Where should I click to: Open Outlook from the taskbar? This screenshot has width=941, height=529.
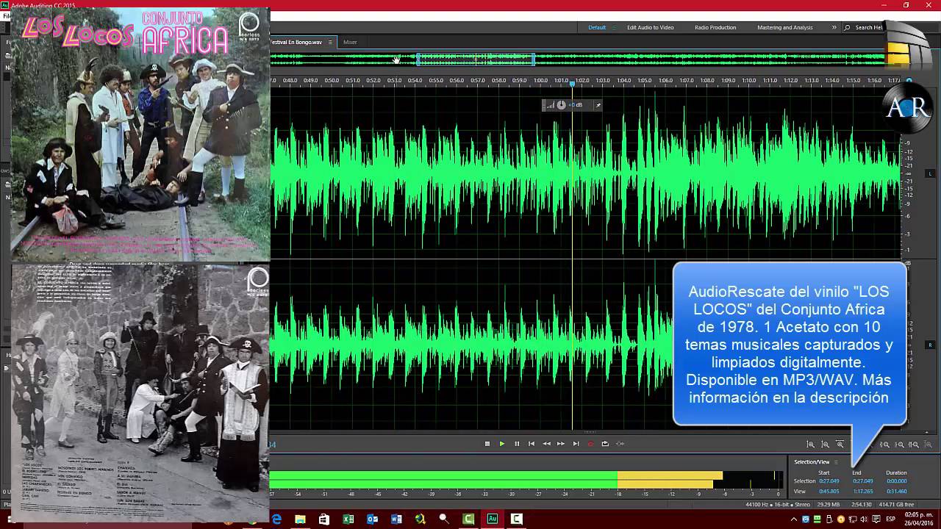[x=373, y=519]
